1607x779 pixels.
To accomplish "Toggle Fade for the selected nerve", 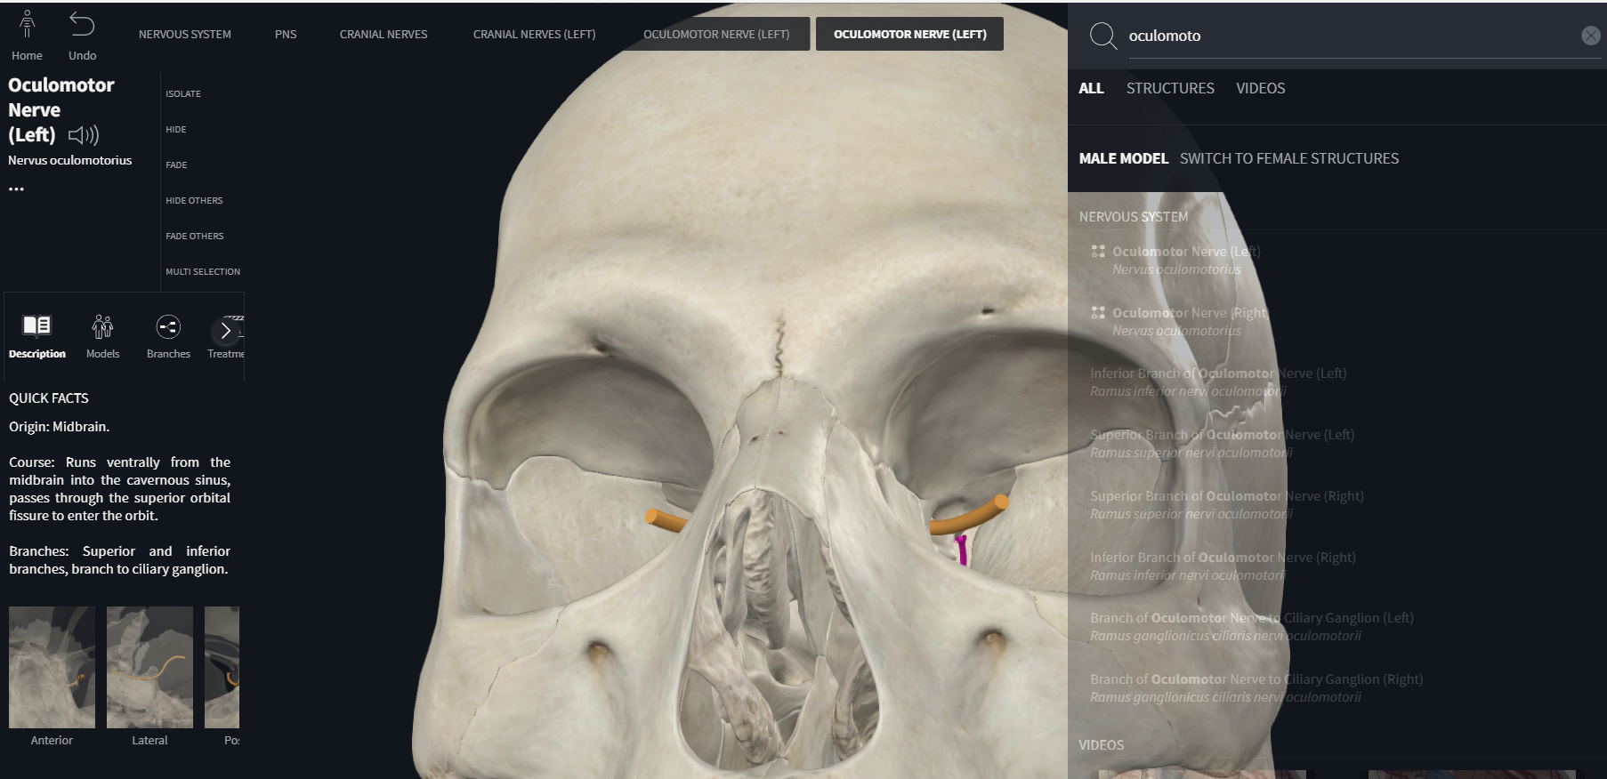I will [176, 165].
